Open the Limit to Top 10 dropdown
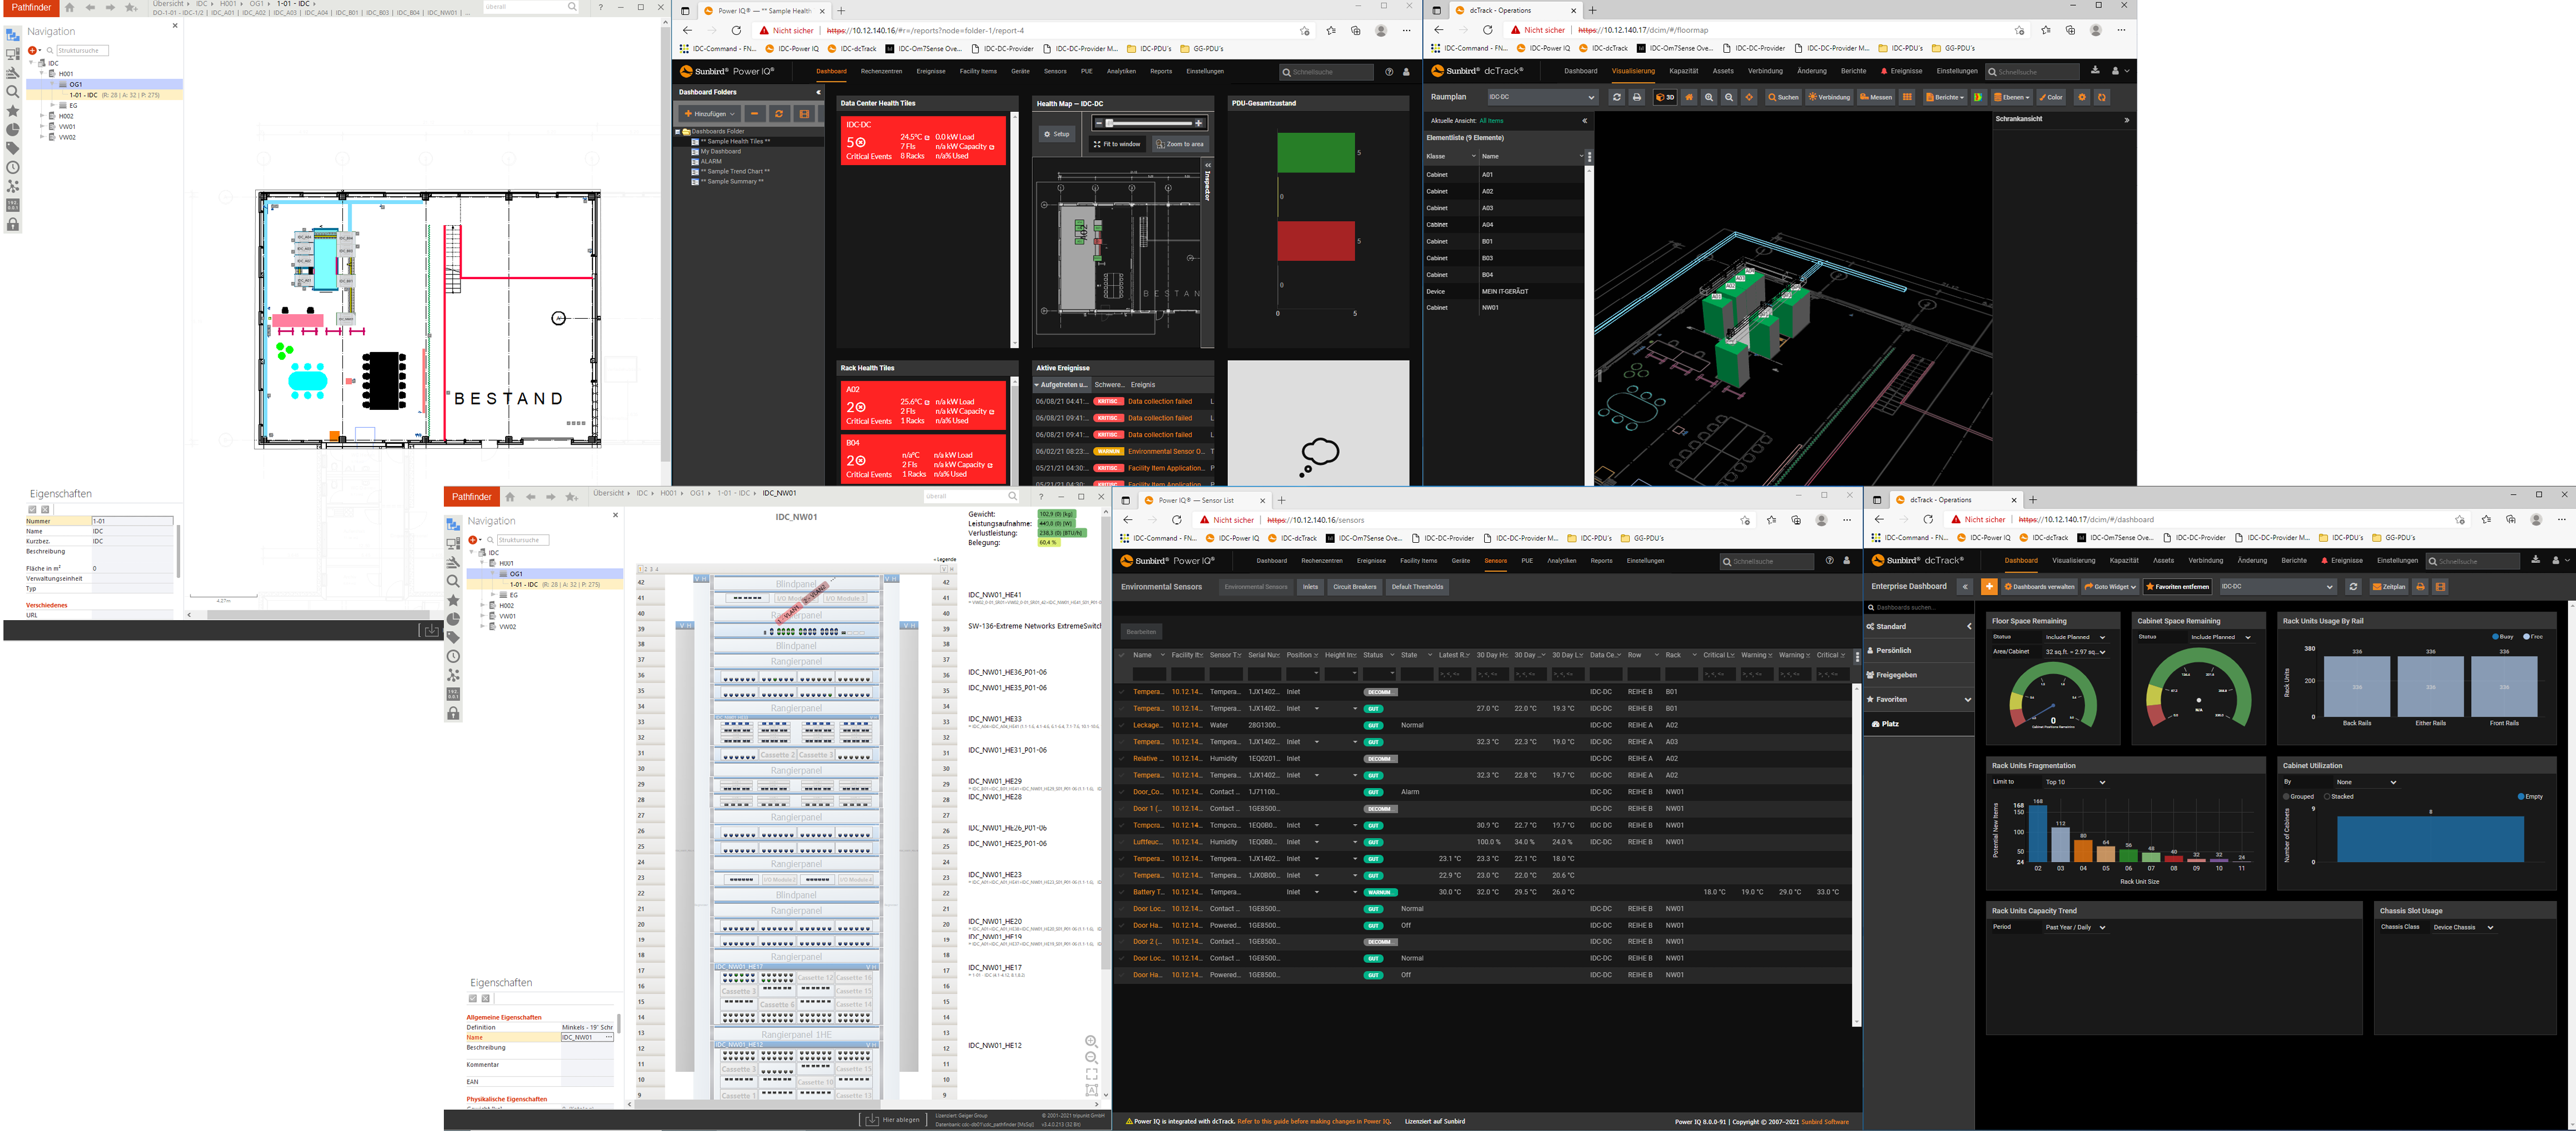 coord(2076,782)
